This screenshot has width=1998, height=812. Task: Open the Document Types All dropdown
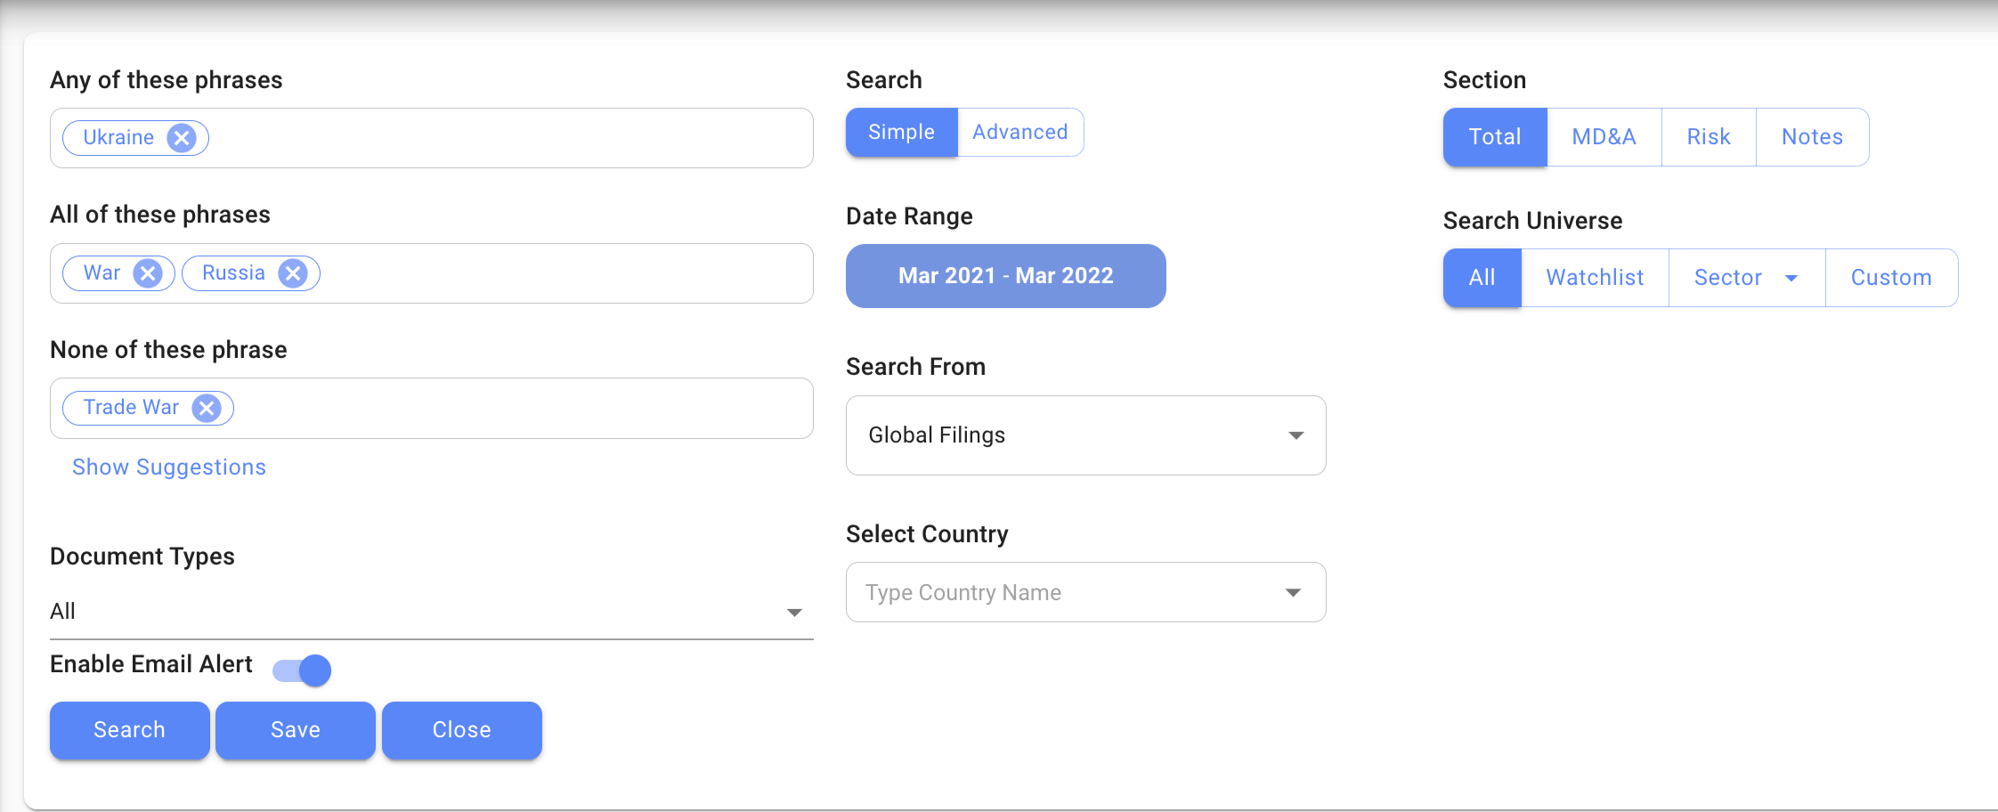point(431,612)
